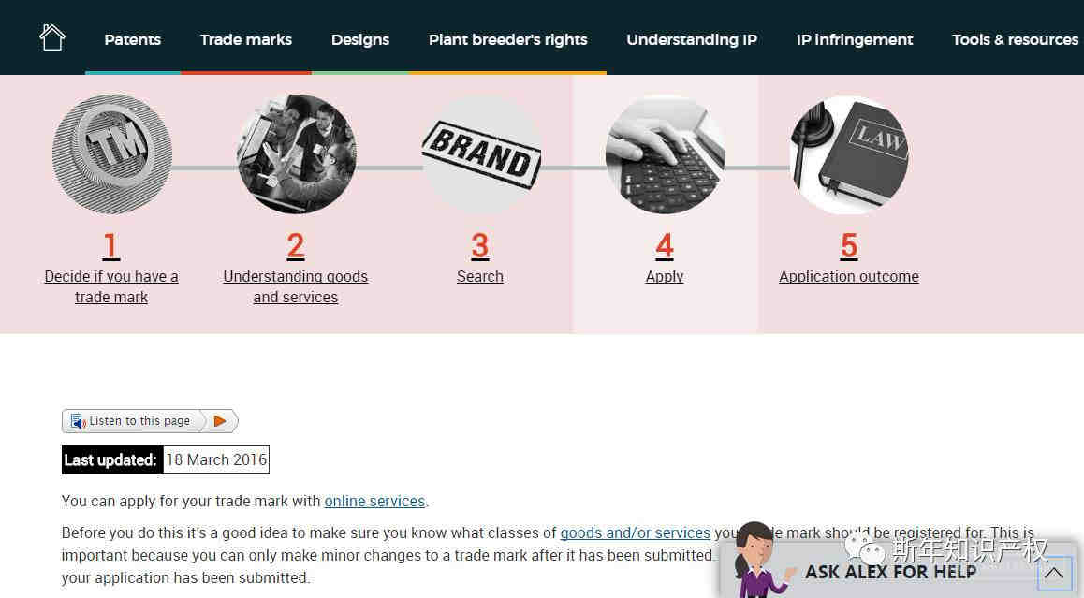The height and width of the screenshot is (598, 1084).
Task: Open Plant breeder's rights menu
Action: [x=508, y=39]
